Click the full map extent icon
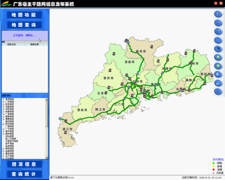The height and width of the screenshot is (180, 225). 218,48
